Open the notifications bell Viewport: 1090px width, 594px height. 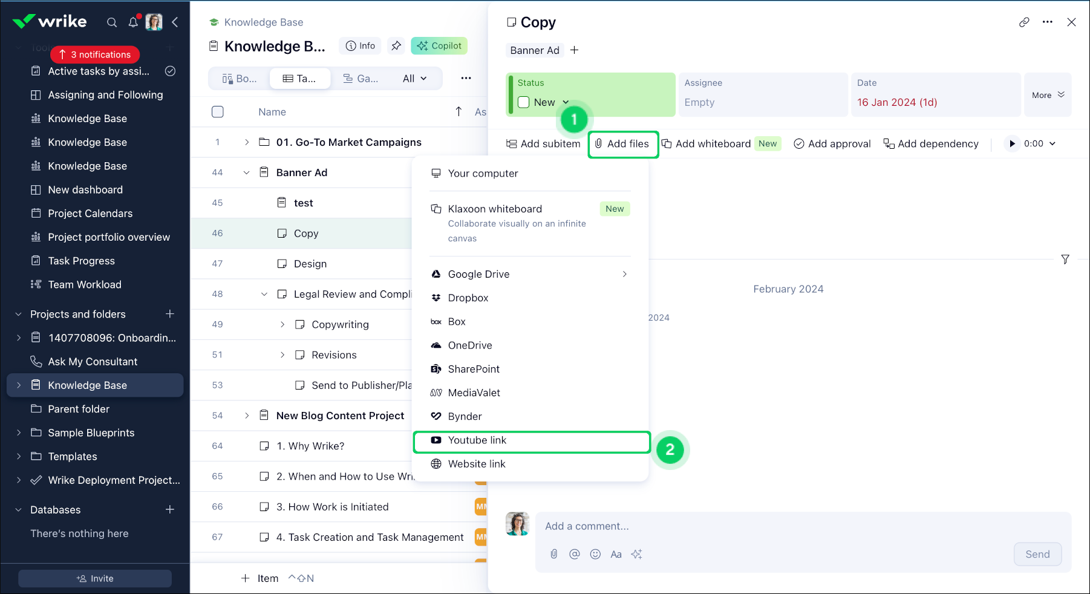[x=133, y=22]
